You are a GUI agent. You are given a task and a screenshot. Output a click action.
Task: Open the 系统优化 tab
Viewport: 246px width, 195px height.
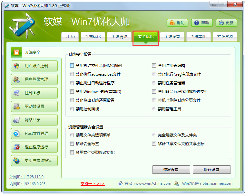point(93,37)
